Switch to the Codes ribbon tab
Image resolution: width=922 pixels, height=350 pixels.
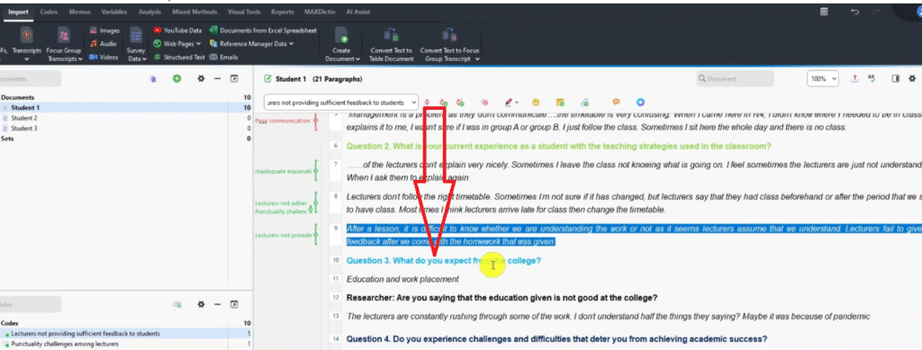click(x=49, y=12)
